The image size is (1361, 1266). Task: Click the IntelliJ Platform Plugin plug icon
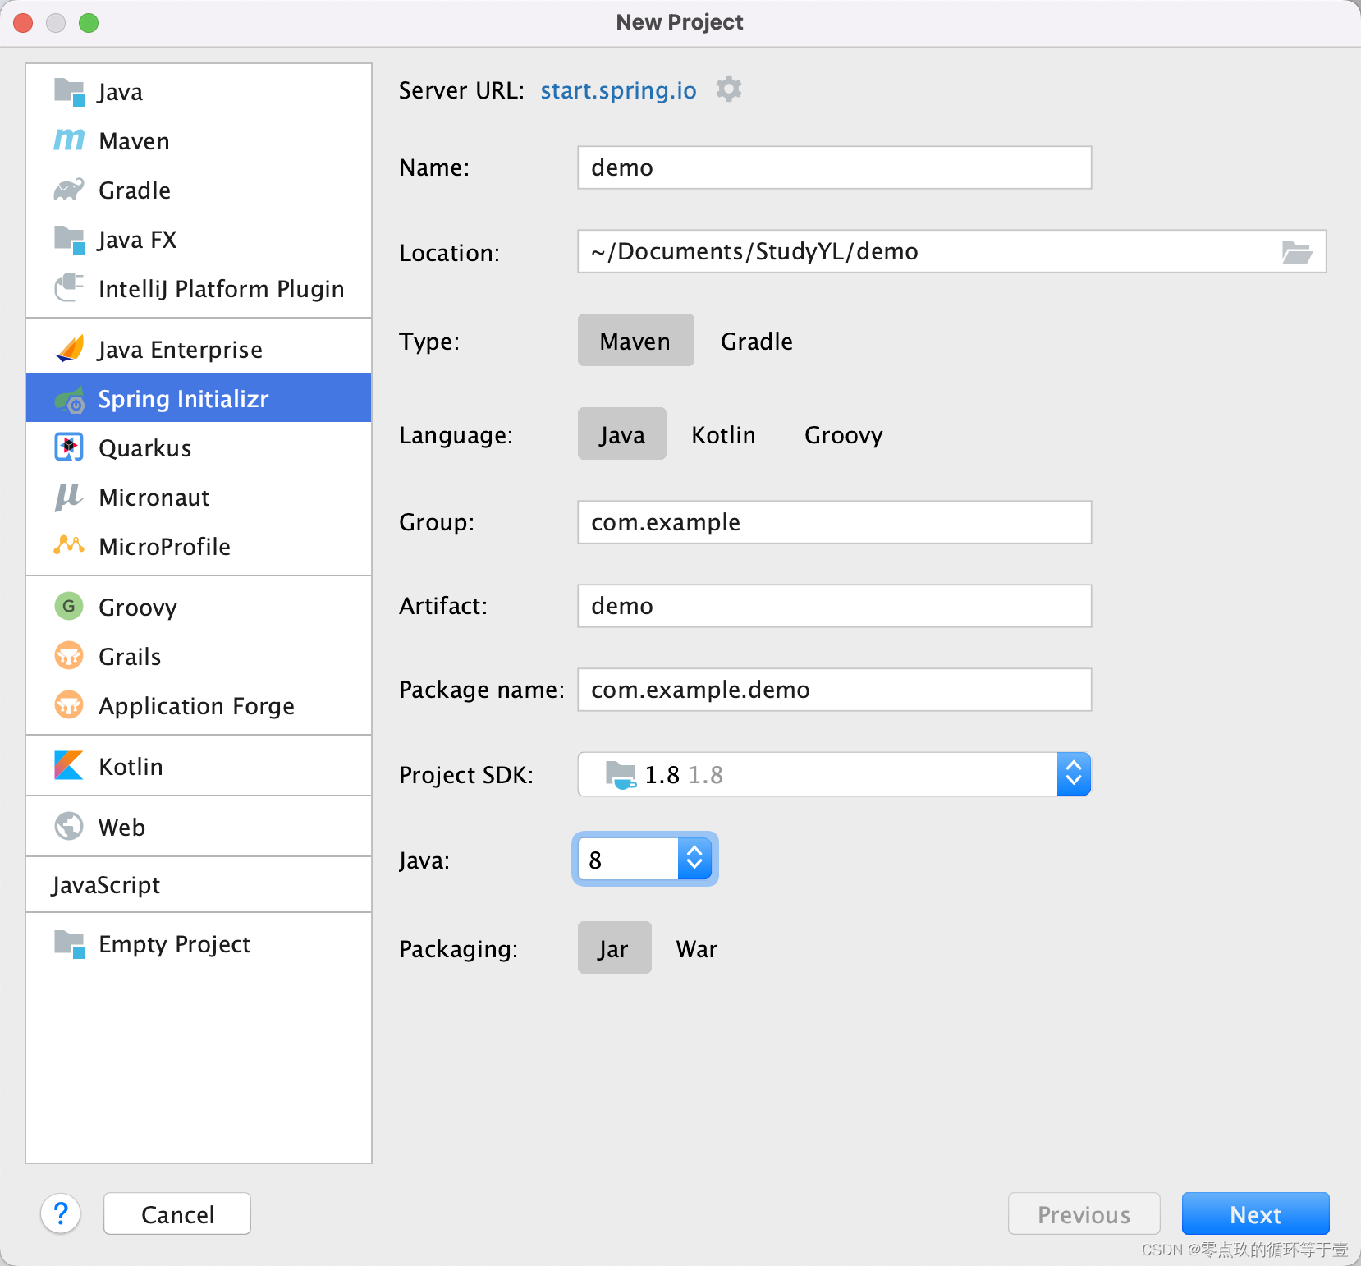click(70, 288)
